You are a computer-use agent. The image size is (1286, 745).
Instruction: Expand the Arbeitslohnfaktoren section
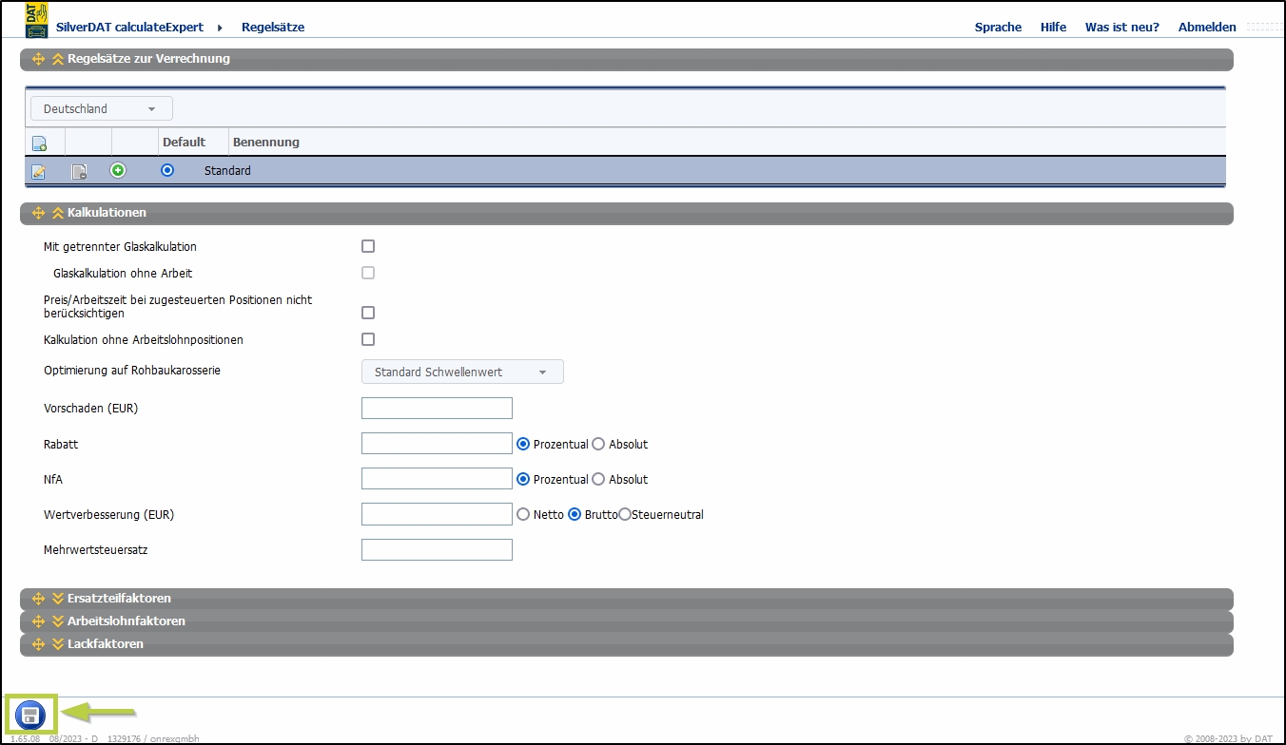click(126, 621)
